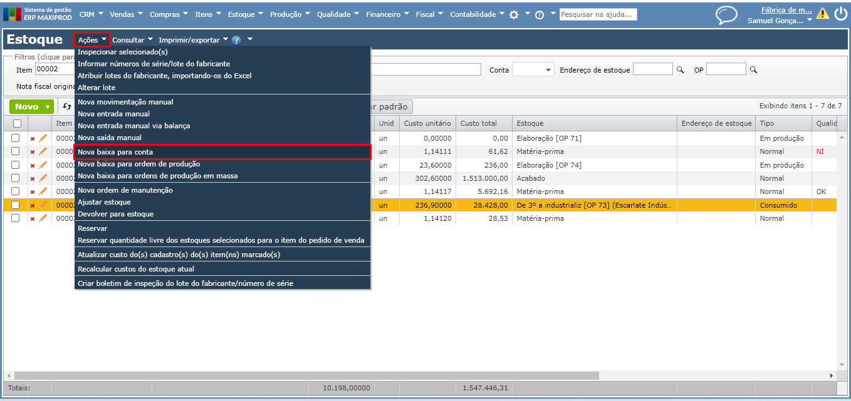Click magnifier next to Endereço de estoque field

coord(680,69)
